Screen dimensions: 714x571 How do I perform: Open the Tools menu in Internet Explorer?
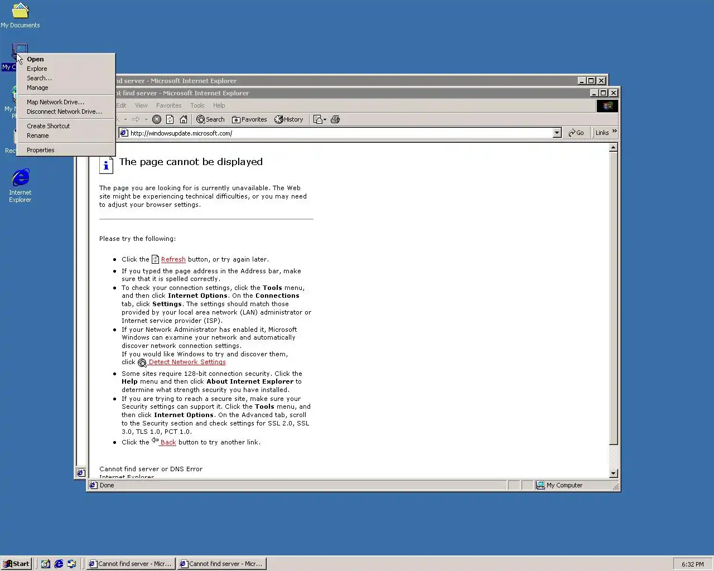(x=197, y=105)
